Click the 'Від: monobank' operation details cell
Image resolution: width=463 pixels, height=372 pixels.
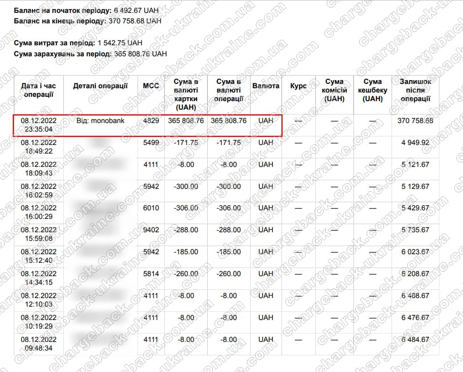(x=100, y=121)
